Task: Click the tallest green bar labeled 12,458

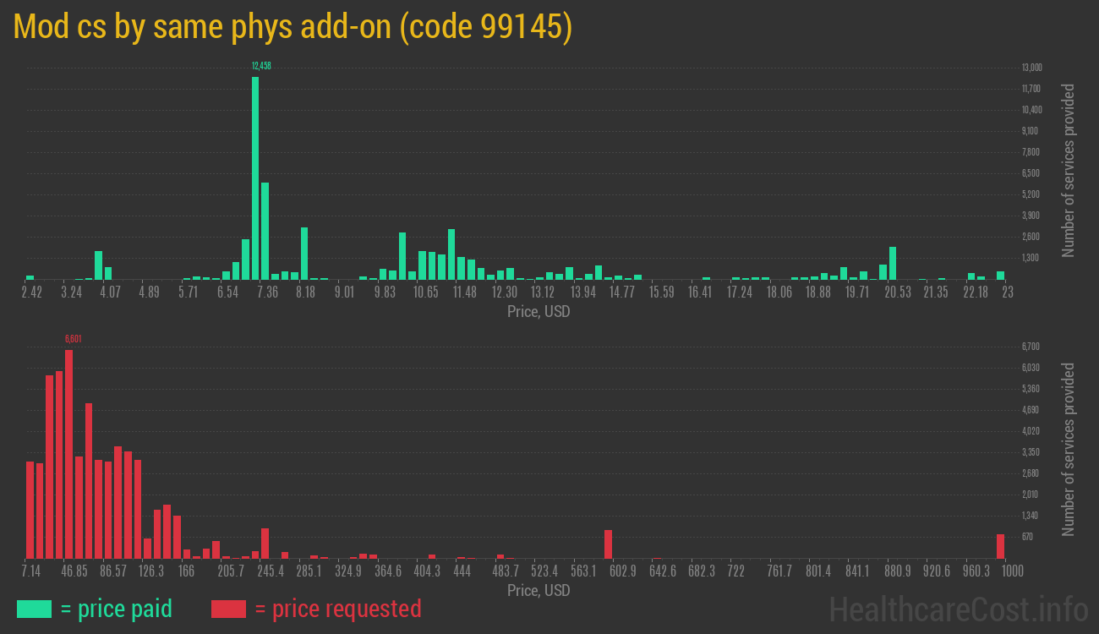Action: click(255, 178)
